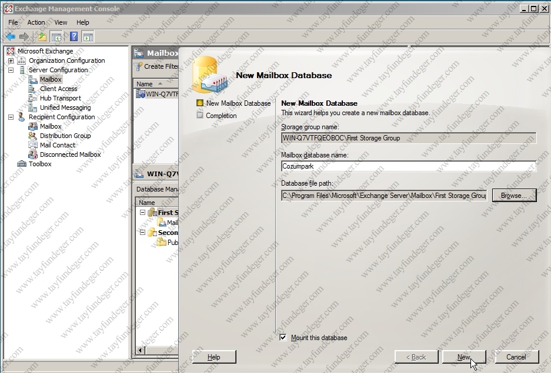Click the wizard Help button
This screenshot has width=551, height=373.
point(214,357)
